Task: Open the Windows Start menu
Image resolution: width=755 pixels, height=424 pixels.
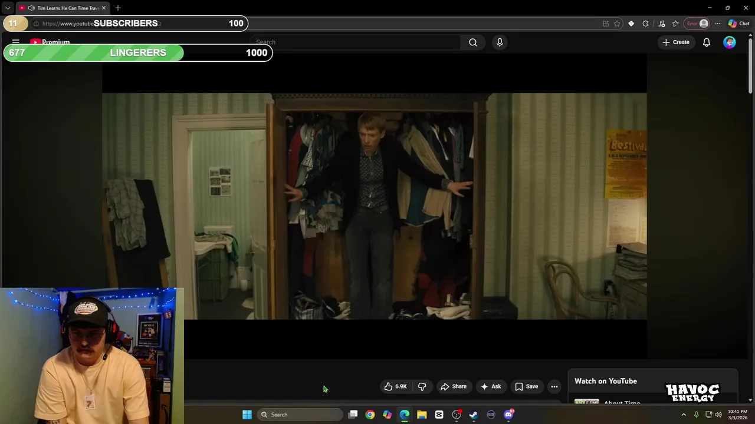Action: click(x=247, y=415)
